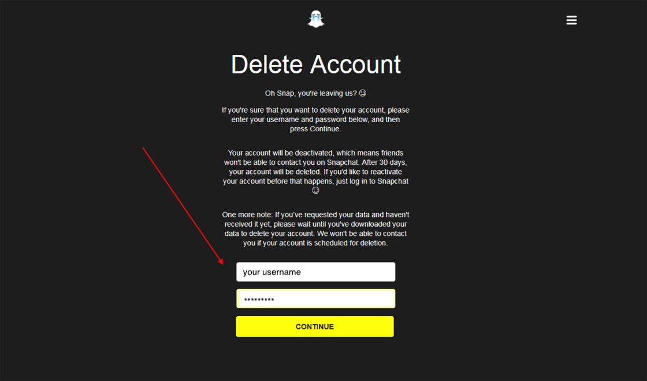Open the hamburger menu
This screenshot has width=647, height=381.
click(571, 20)
